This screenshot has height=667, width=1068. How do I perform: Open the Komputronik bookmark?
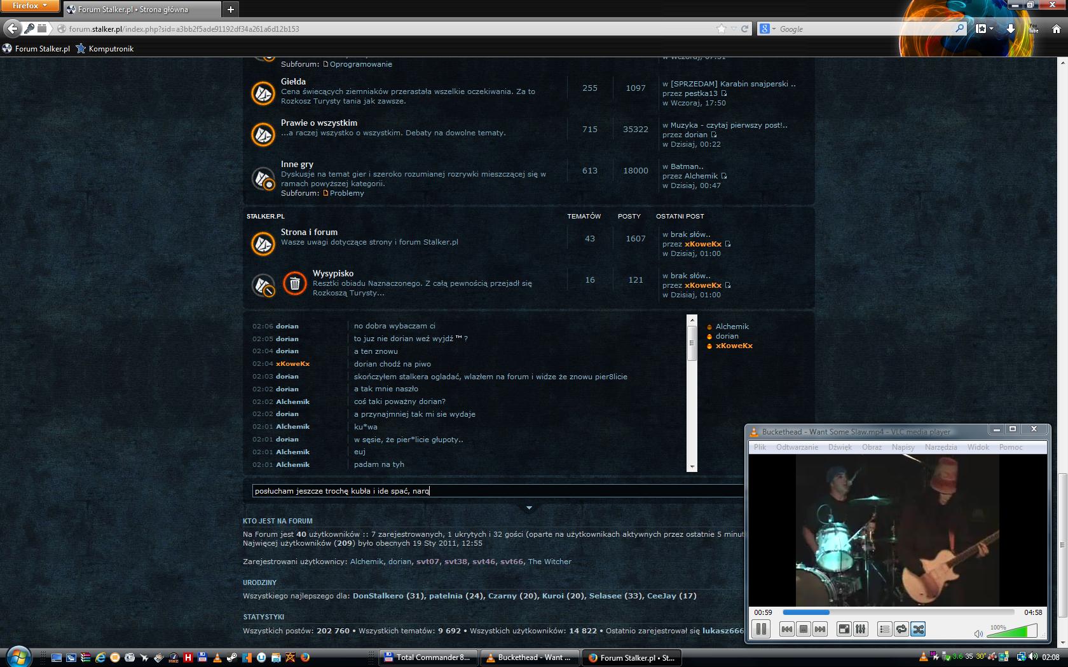105,48
